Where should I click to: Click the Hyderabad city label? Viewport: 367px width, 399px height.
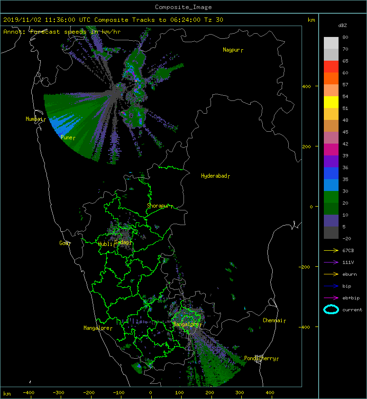coord(214,176)
